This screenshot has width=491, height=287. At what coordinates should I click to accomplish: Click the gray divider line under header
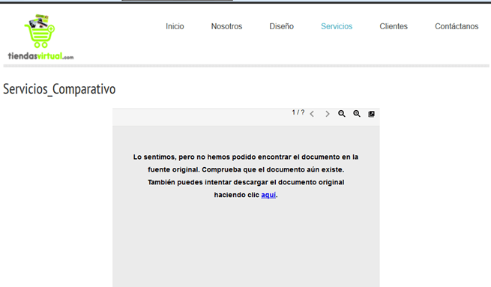246,66
